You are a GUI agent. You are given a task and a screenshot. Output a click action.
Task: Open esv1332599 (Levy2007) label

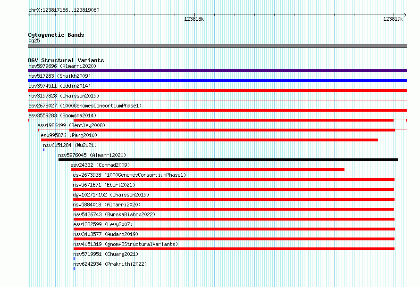point(103,224)
